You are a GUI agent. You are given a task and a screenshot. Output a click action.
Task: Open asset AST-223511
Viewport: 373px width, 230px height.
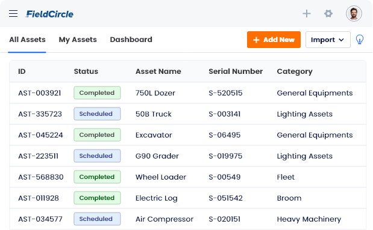pyautogui.click(x=39, y=156)
